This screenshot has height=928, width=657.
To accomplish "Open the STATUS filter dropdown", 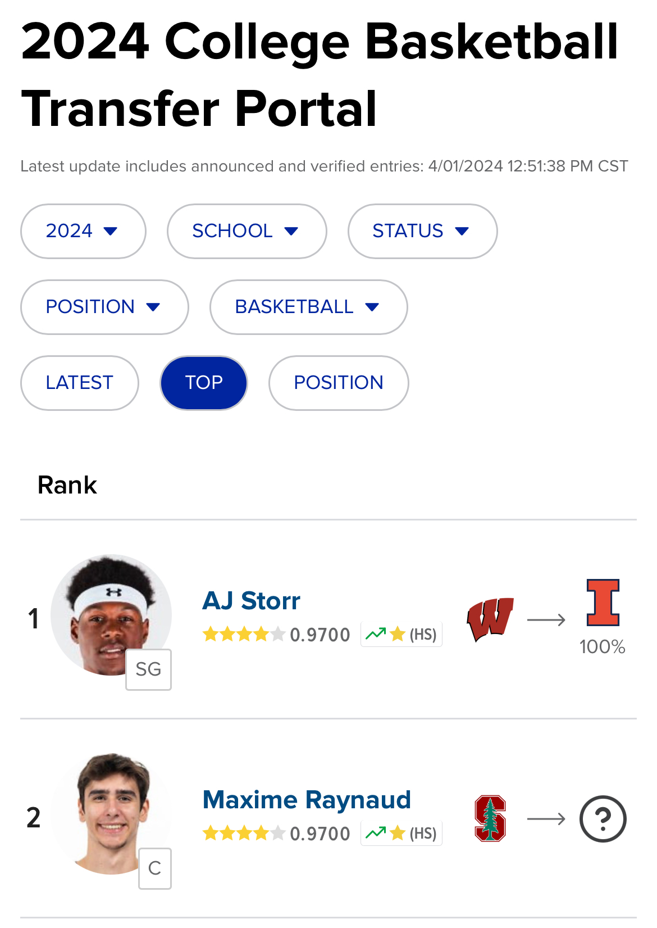I will (x=422, y=231).
